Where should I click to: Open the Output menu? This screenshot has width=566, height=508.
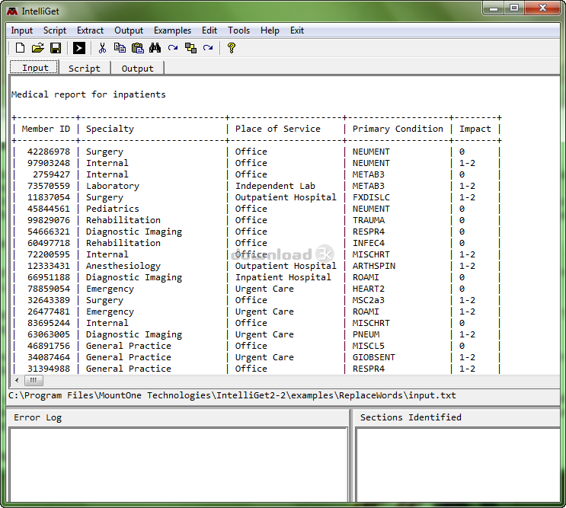[x=129, y=30]
